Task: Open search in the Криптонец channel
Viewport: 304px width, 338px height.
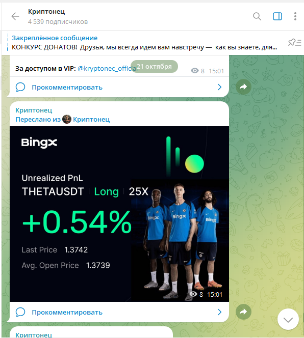Action: pos(257,16)
